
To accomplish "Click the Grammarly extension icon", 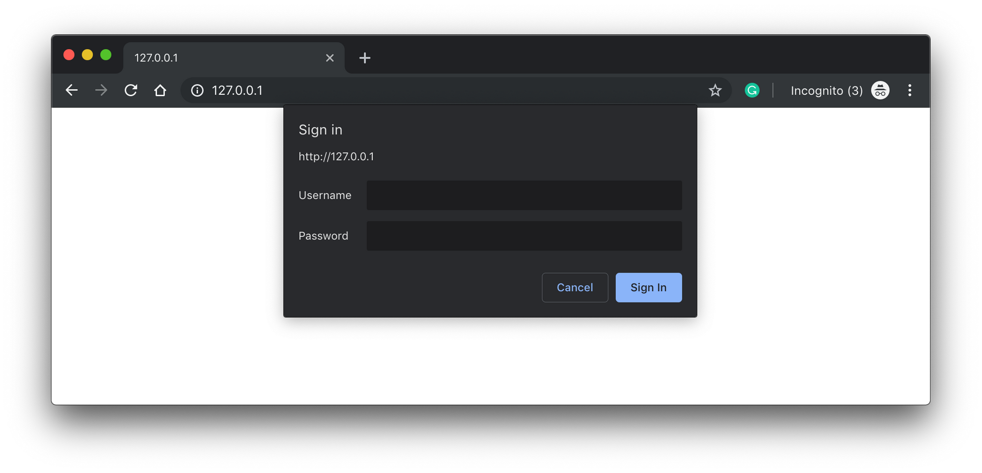I will coord(752,90).
